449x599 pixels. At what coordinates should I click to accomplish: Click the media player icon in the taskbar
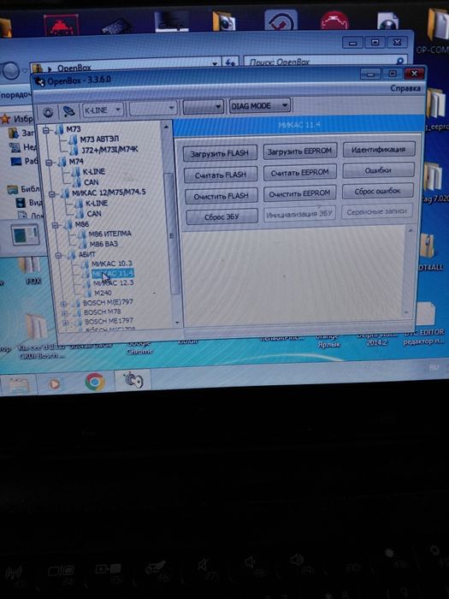point(55,383)
